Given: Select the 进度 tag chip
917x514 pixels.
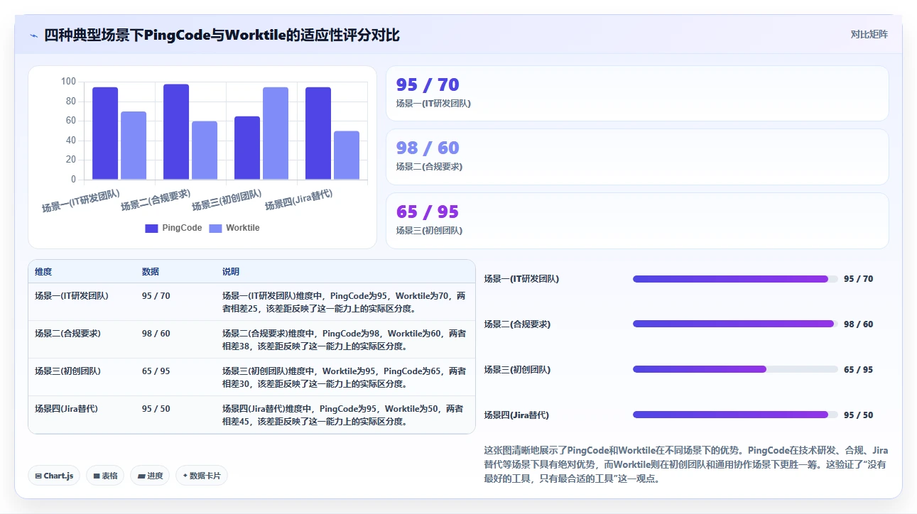Looking at the screenshot, I should click(150, 476).
